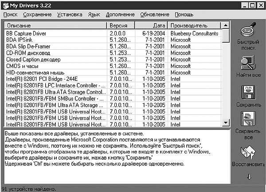Viewport: 266px width, 192px height.
Task: Sort list by Производитель column header
Action: point(194,25)
